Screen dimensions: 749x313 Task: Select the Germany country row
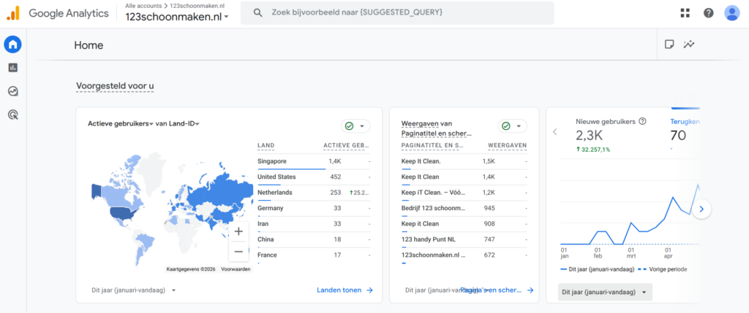[x=313, y=208]
